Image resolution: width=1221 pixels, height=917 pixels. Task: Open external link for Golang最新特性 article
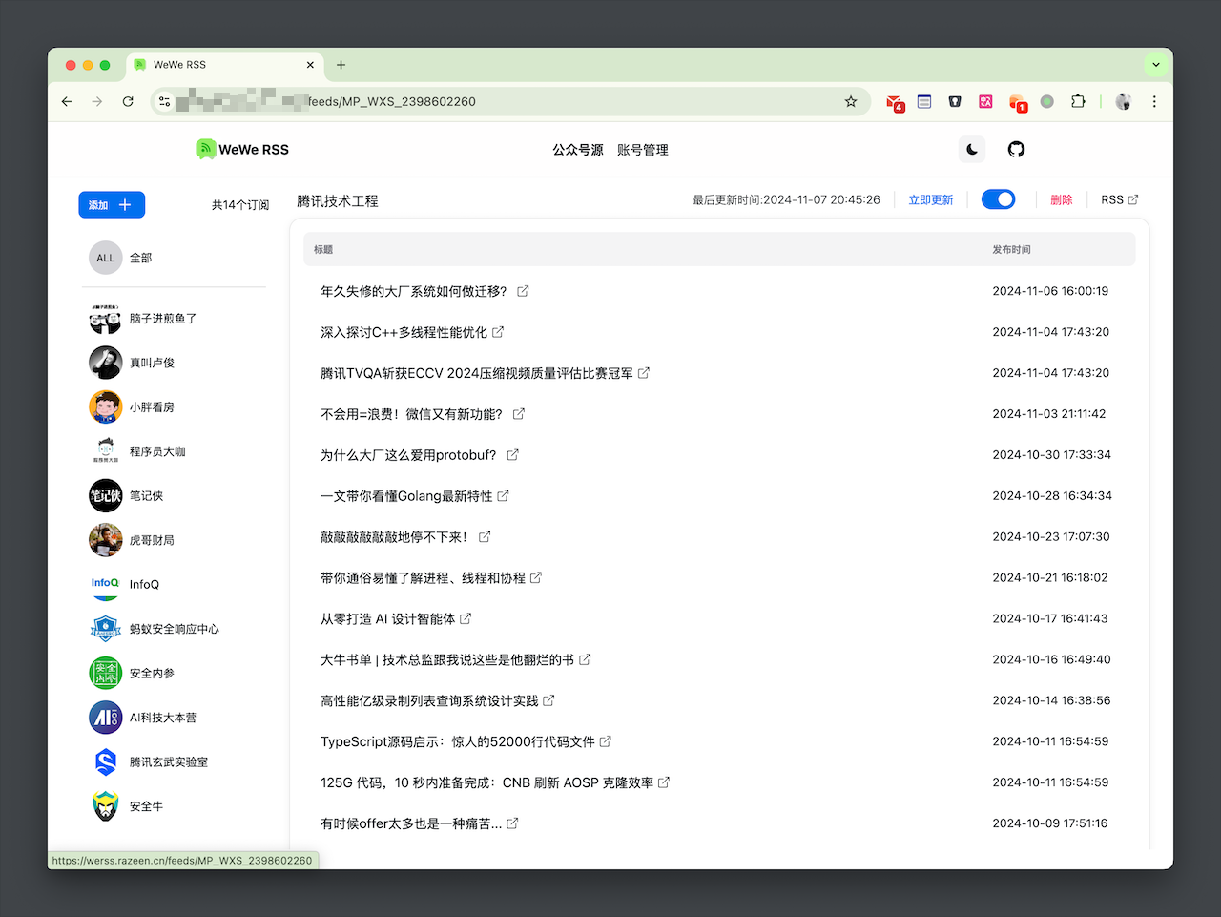click(x=503, y=496)
